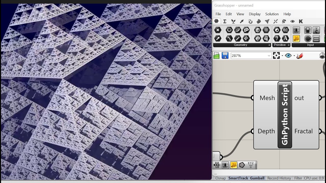Viewport: 326px width, 183px height.
Task: Click the Fractal output parameter
Action: (303, 131)
